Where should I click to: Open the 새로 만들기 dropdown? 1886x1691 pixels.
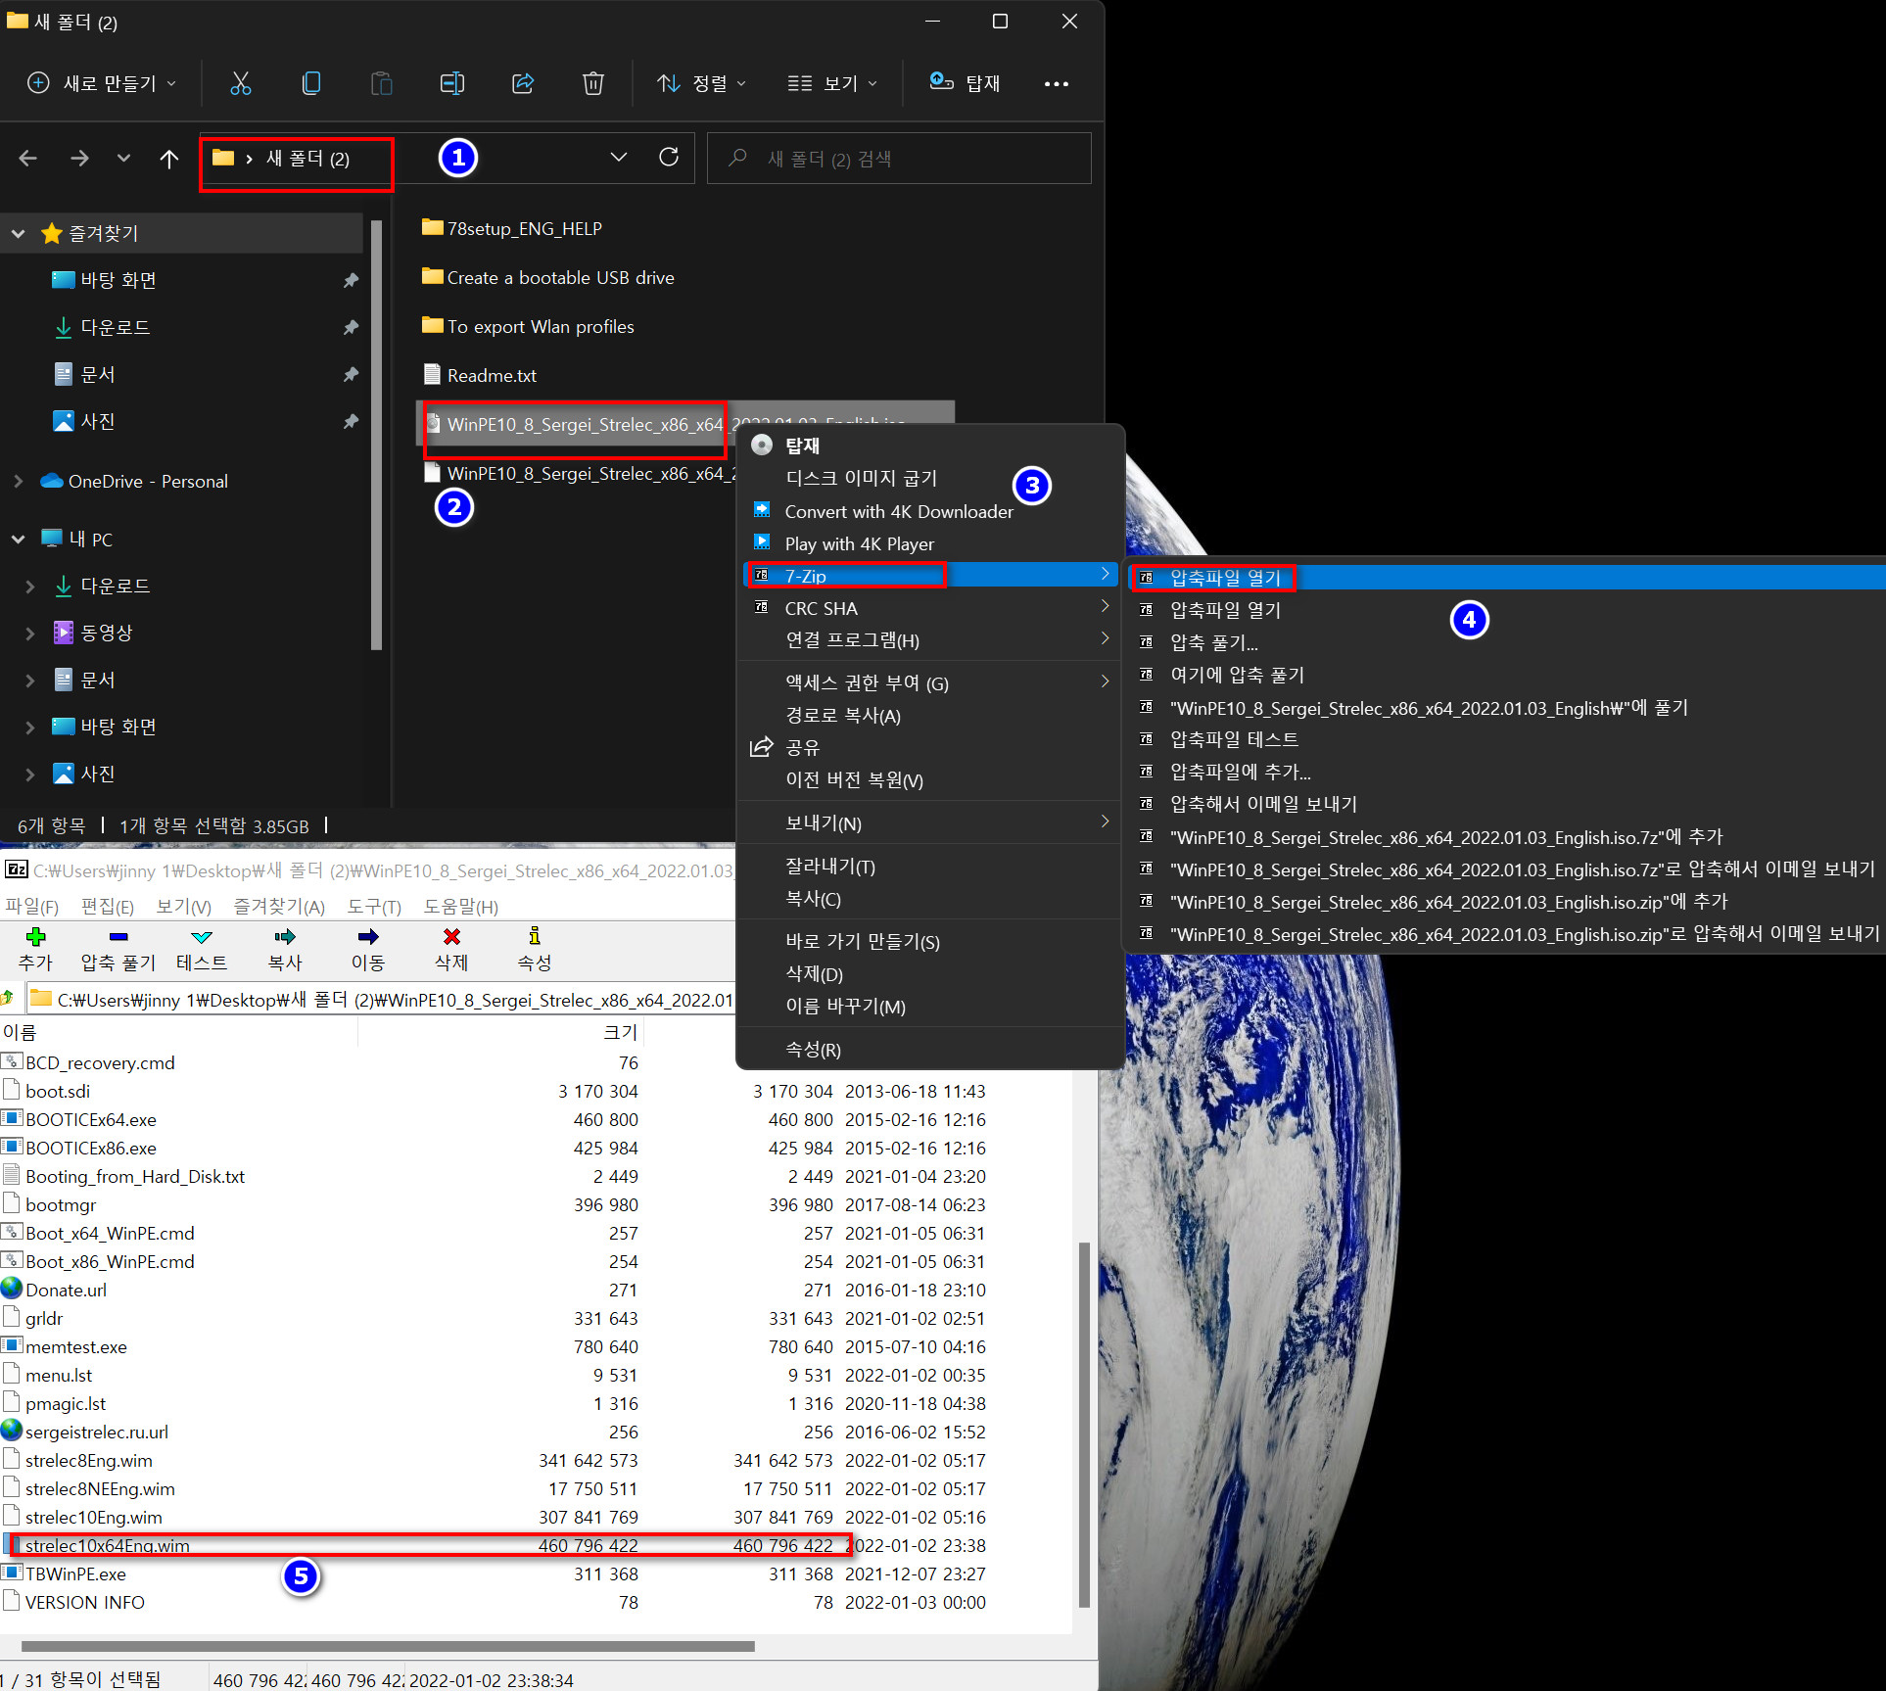102,83
